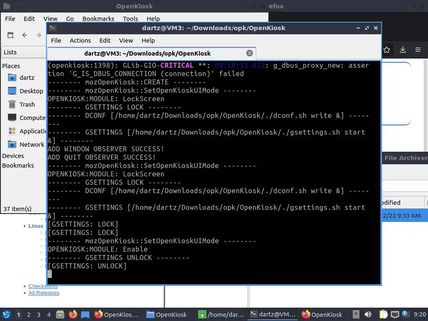Go back in file manager
Viewport: 428px width, 321px height.
(25, 35)
